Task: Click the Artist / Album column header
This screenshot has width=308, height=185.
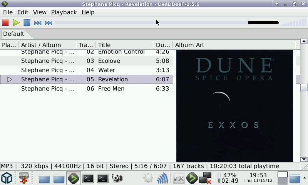Action: (47, 45)
